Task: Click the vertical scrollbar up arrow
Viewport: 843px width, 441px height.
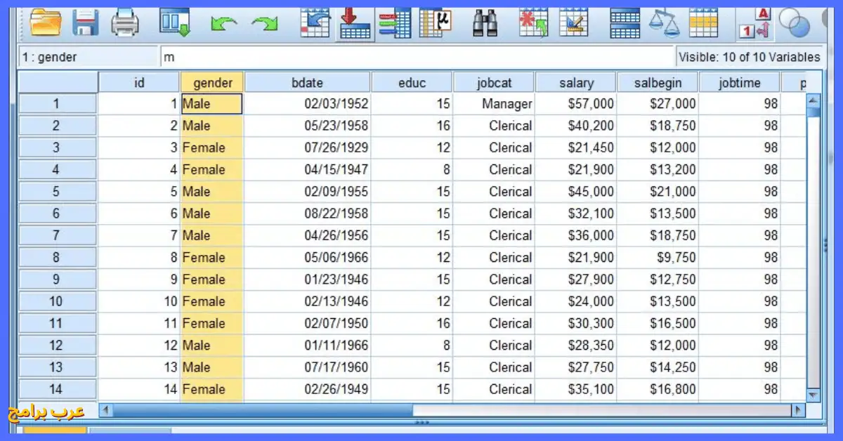Action: tap(813, 101)
